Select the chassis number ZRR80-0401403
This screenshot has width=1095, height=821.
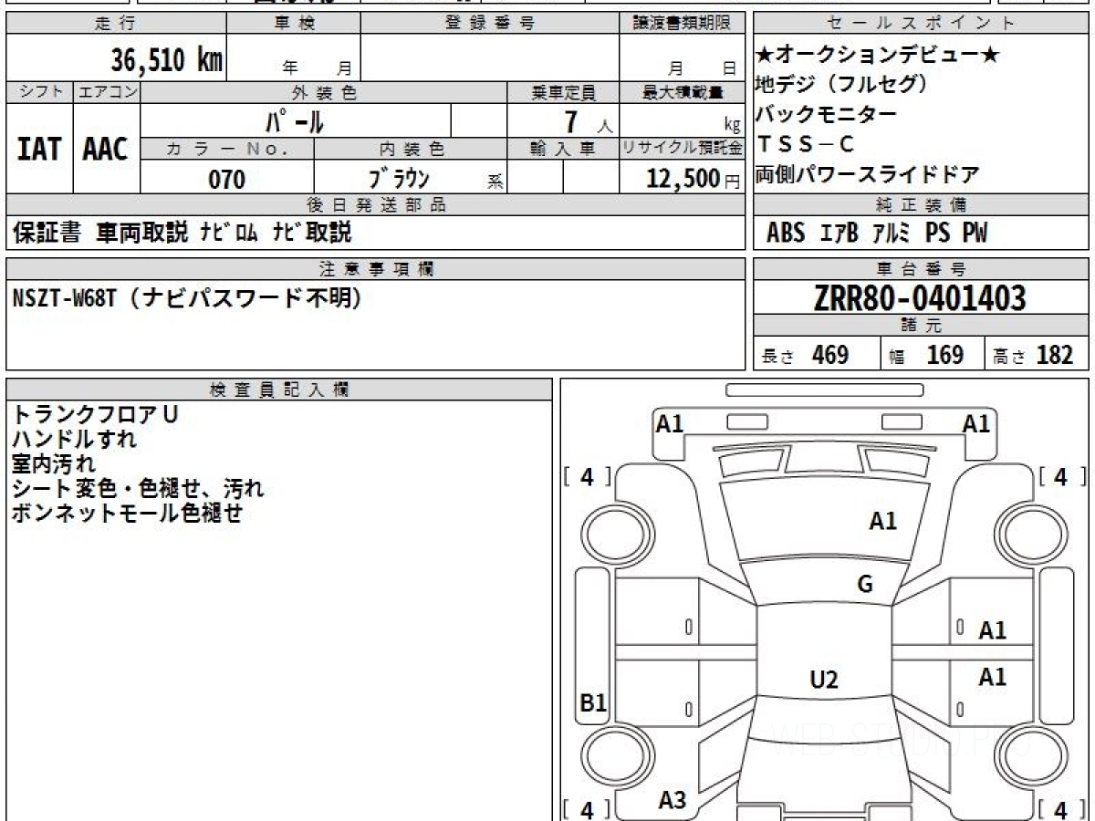tap(920, 297)
